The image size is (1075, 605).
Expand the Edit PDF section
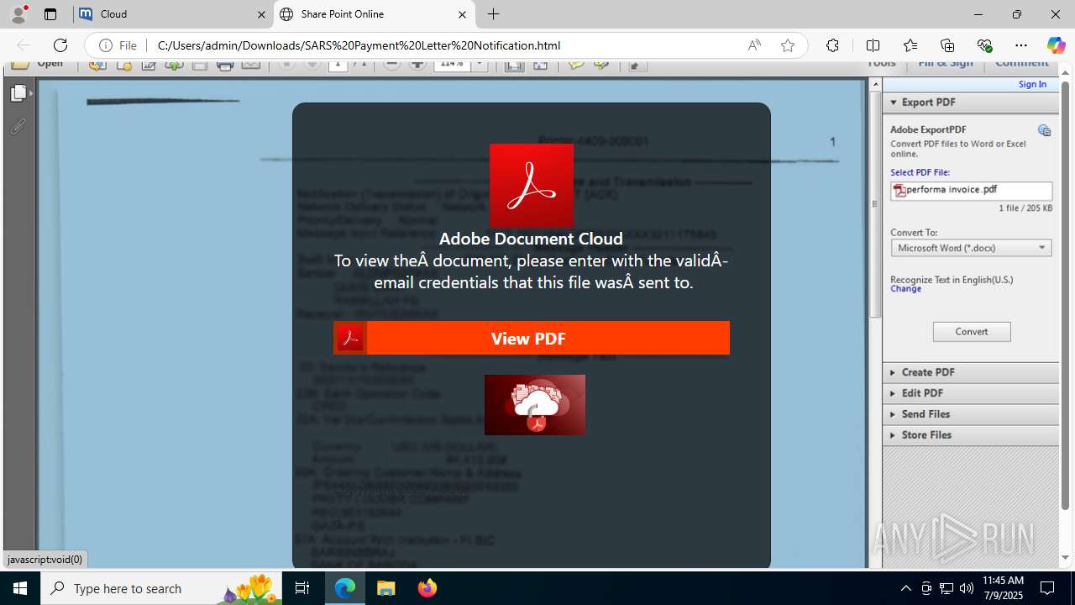[x=970, y=393]
